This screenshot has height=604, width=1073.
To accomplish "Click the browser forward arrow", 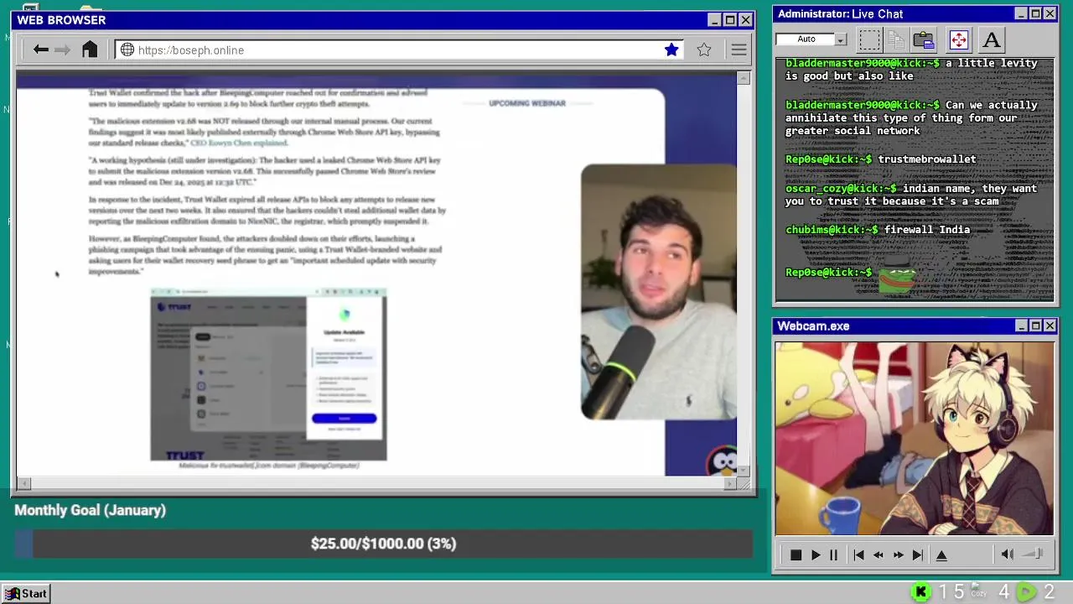I will [62, 50].
